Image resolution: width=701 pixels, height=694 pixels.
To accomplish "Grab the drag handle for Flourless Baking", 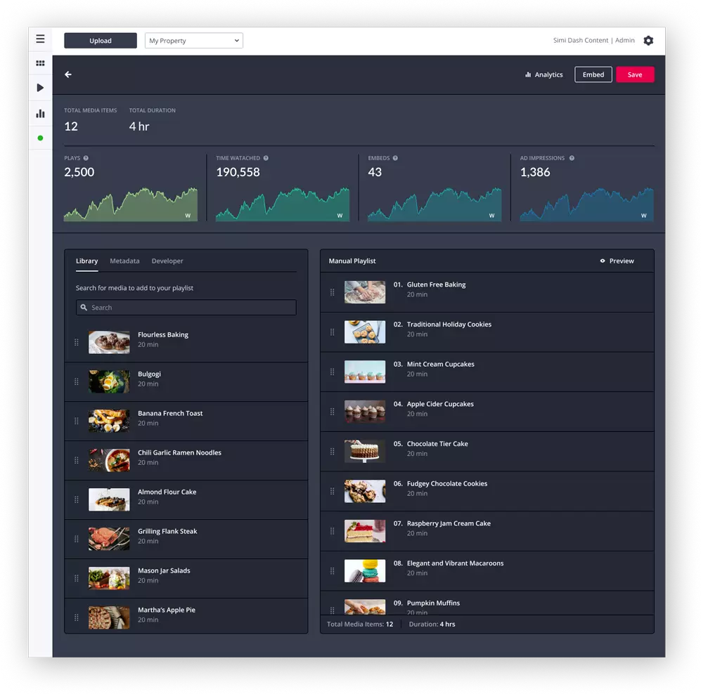I will pos(77,343).
